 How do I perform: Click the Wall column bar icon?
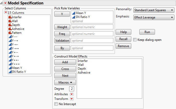pos(10,21)
